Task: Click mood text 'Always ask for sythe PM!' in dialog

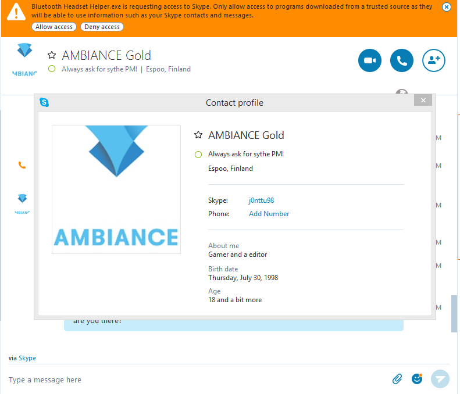Action: (x=246, y=154)
